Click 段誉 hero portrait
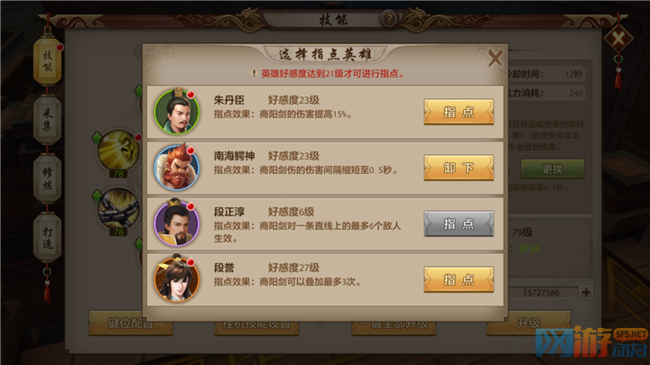Viewport: 650px width, 365px height. [x=177, y=278]
